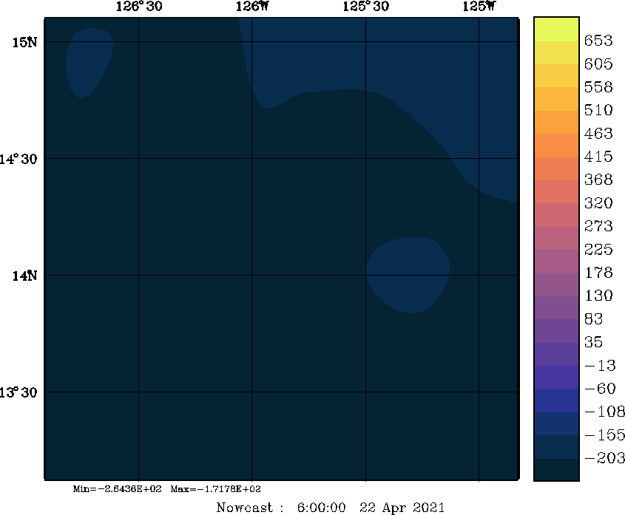
Task: Click the 14°30 latitude label
Action: [18, 159]
